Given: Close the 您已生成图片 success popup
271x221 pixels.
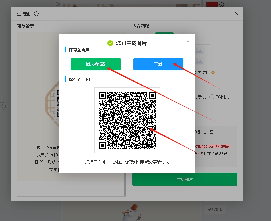Looking at the screenshot, I should [x=188, y=41].
